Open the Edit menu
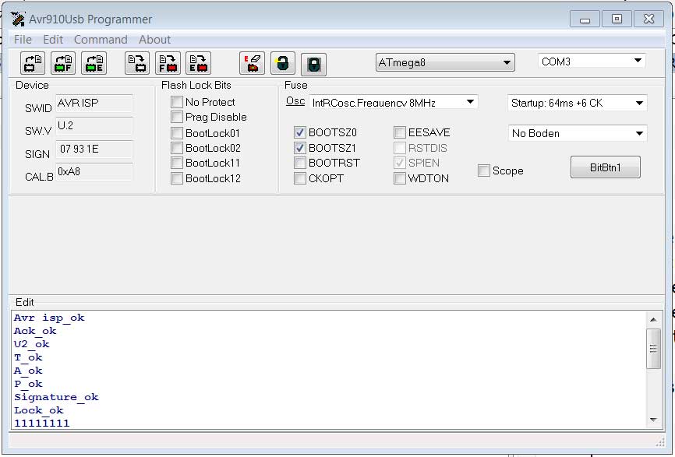Viewport: 675px width, 457px height. tap(53, 40)
